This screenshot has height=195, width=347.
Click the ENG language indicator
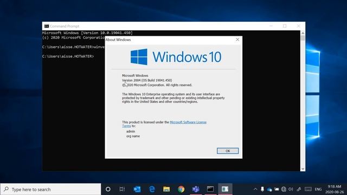(318, 189)
